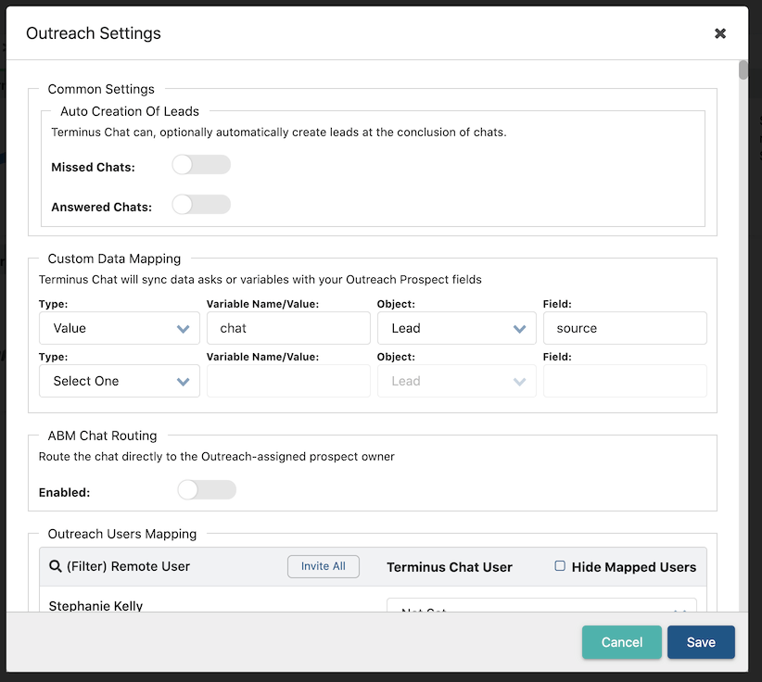Click the (Filter) Remote User search text
The image size is (762, 682).
click(x=128, y=566)
